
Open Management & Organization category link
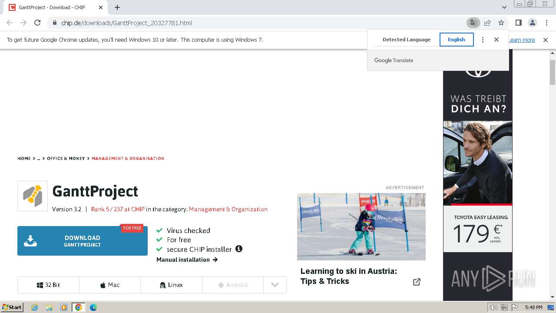[228, 209]
